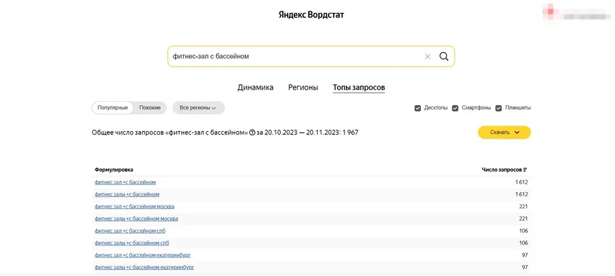Click the Формулировка column header
The image size is (615, 276).
tap(113, 169)
